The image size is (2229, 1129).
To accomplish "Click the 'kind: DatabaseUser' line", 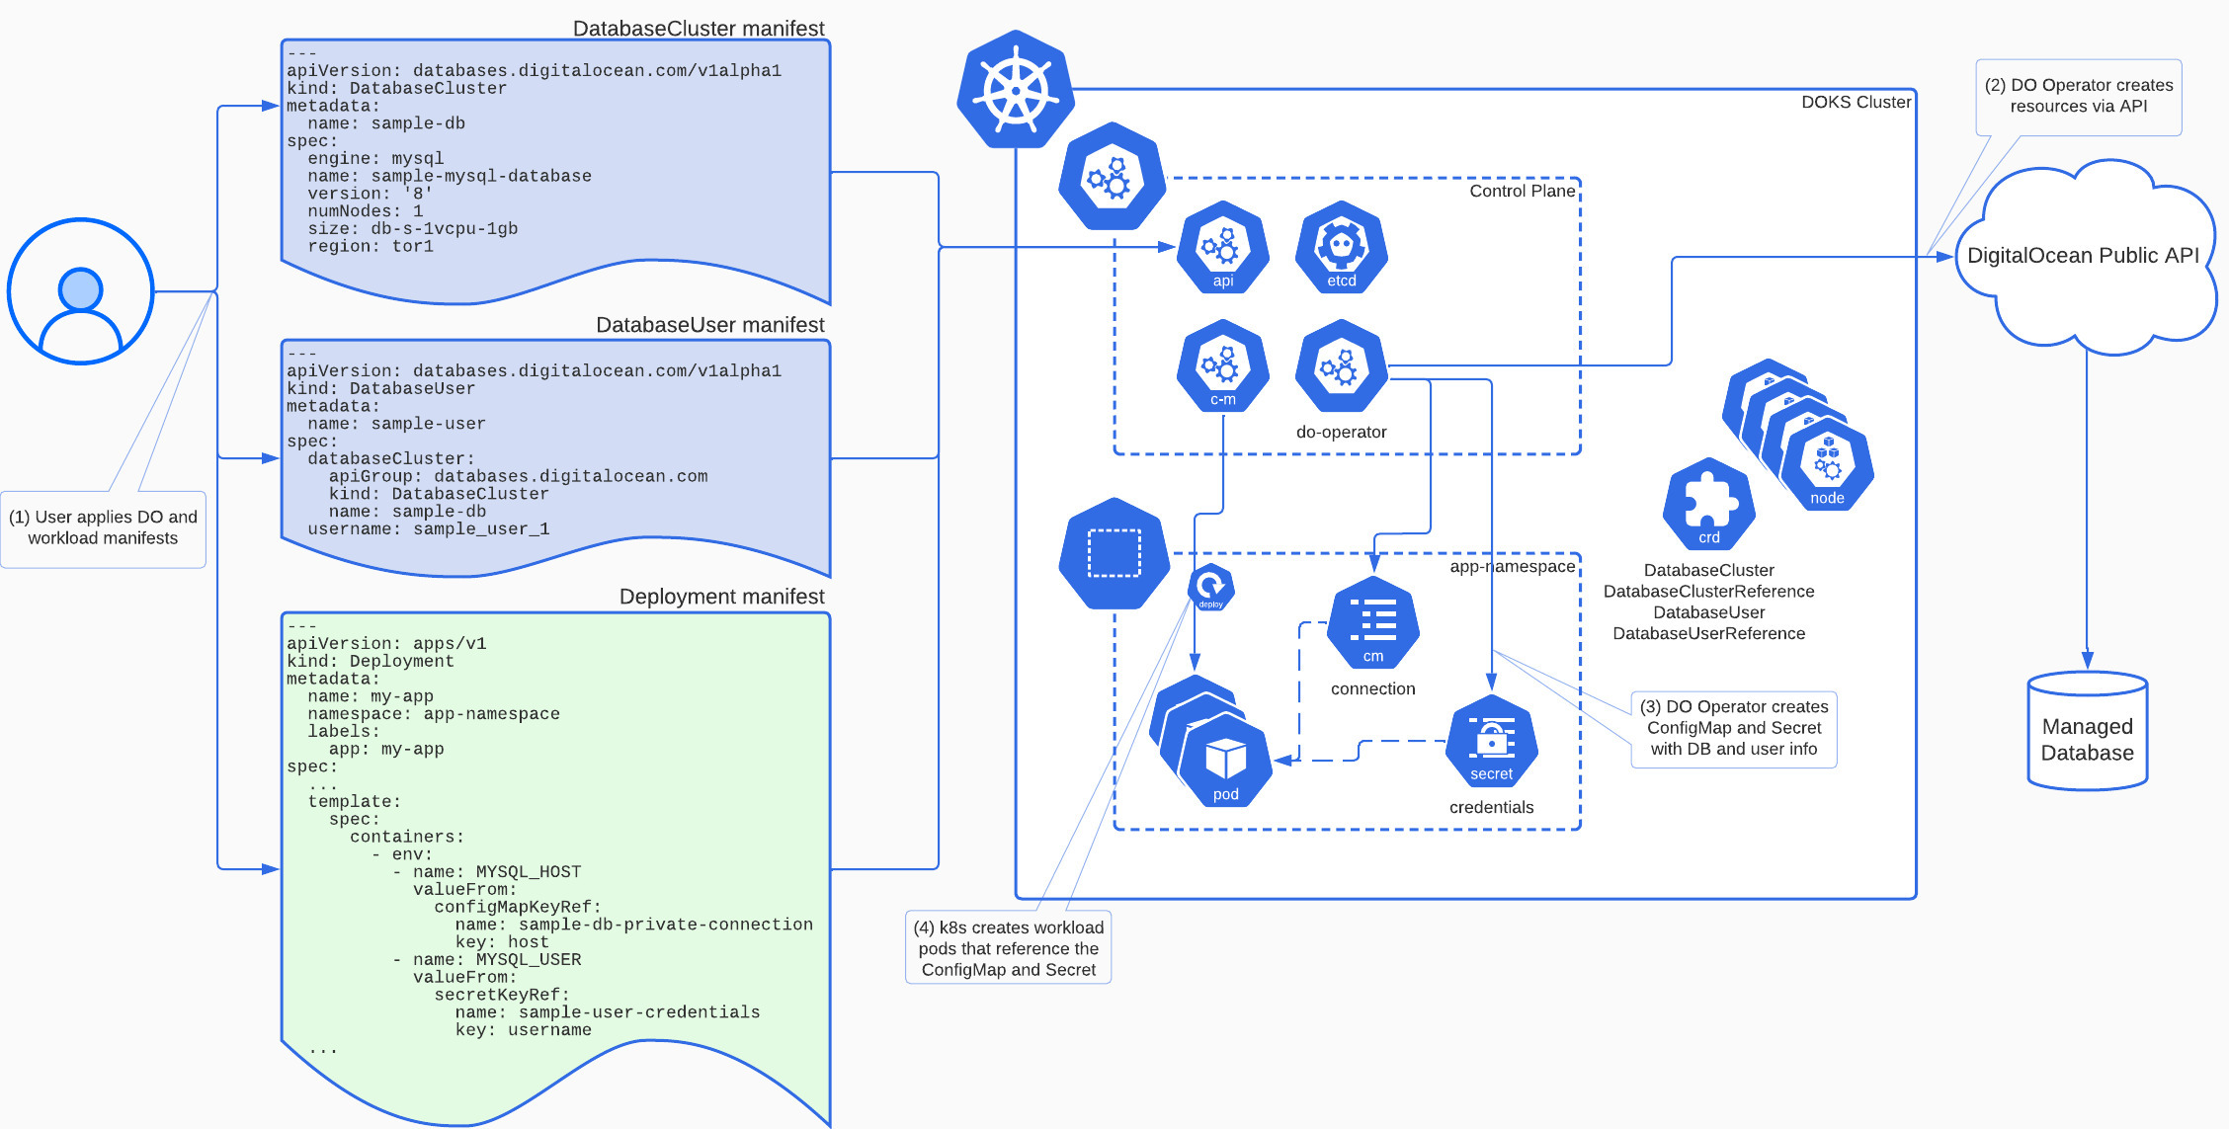I will pyautogui.click(x=380, y=389).
